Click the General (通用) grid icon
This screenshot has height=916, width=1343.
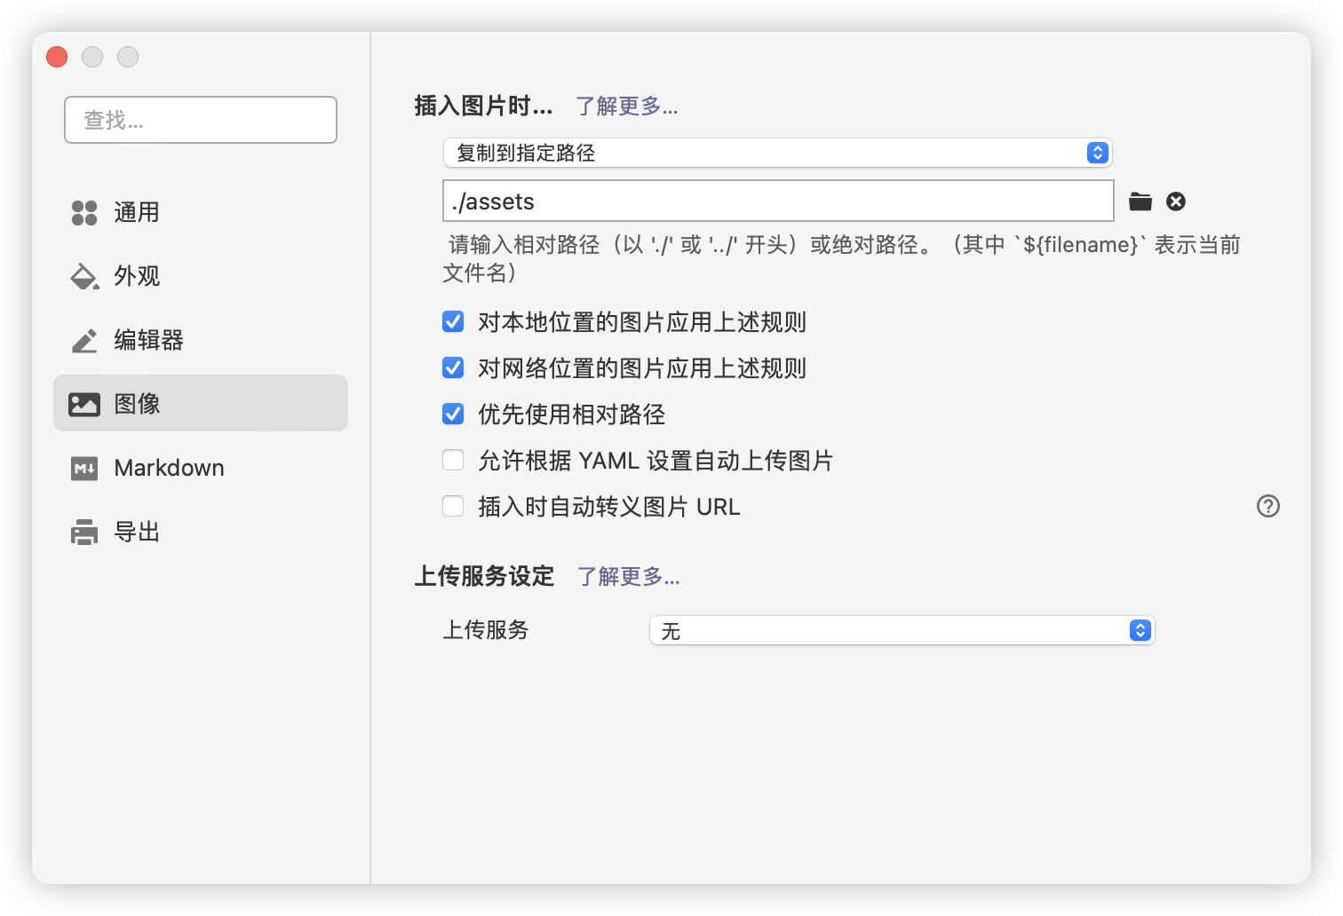[x=84, y=213]
